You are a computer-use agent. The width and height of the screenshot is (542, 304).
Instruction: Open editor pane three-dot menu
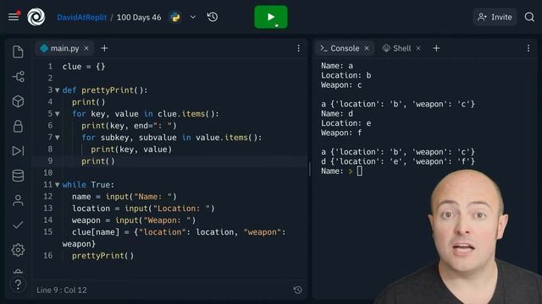coord(299,48)
